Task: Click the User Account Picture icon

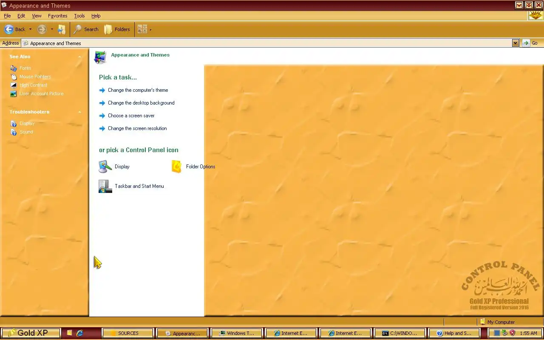Action: tap(14, 93)
